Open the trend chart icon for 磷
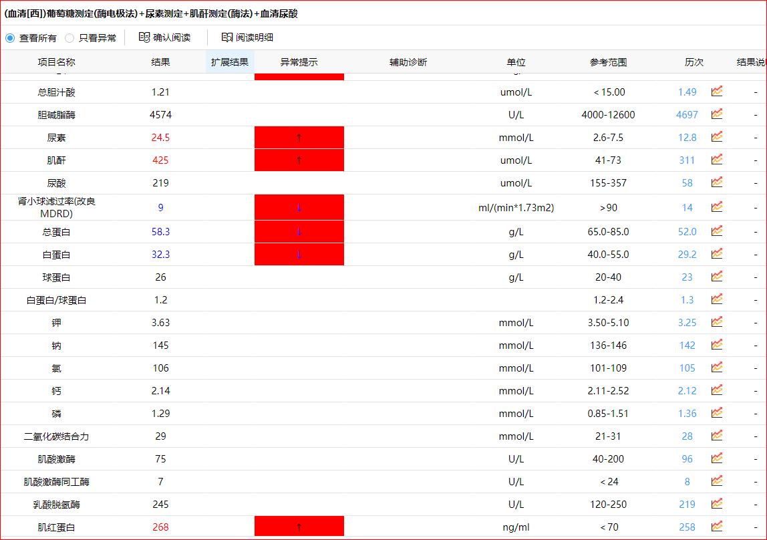Image resolution: width=767 pixels, height=540 pixels. click(x=717, y=413)
